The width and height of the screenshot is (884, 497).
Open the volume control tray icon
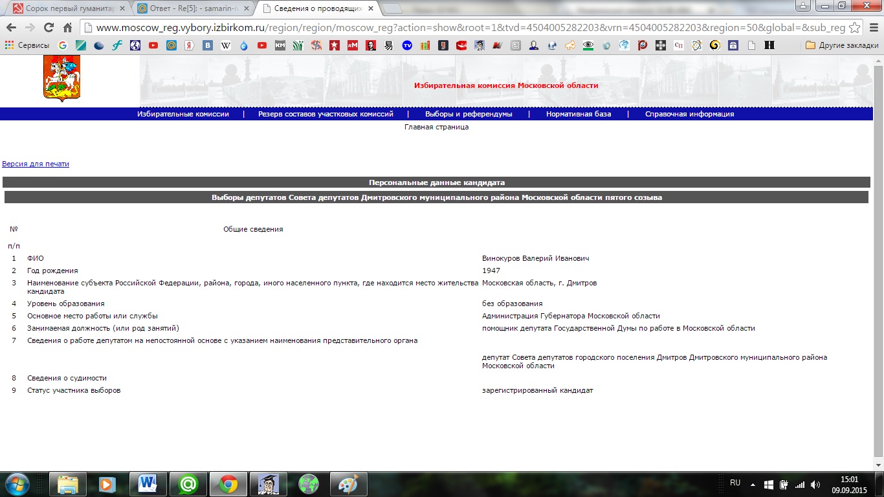click(x=815, y=484)
